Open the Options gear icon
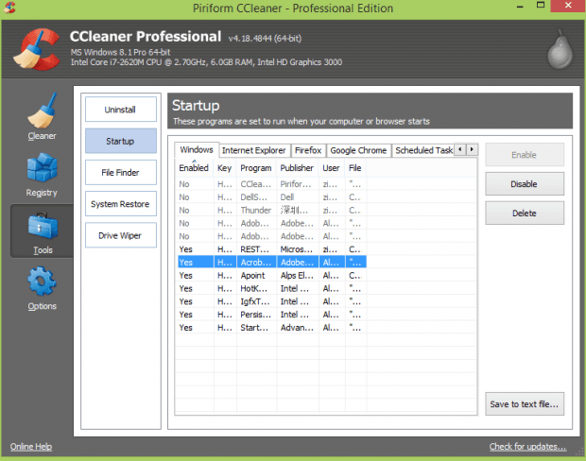Screen dimensions: 586x461 pyautogui.click(x=42, y=282)
